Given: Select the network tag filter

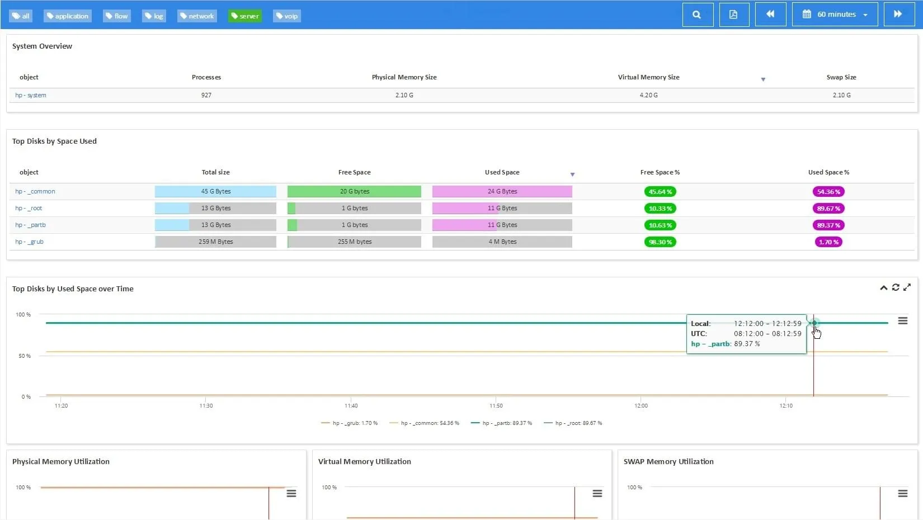Looking at the screenshot, I should pos(197,16).
